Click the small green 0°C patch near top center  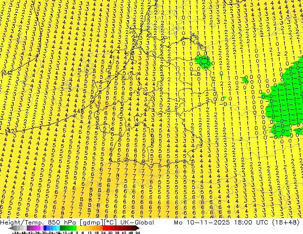pos(202,62)
